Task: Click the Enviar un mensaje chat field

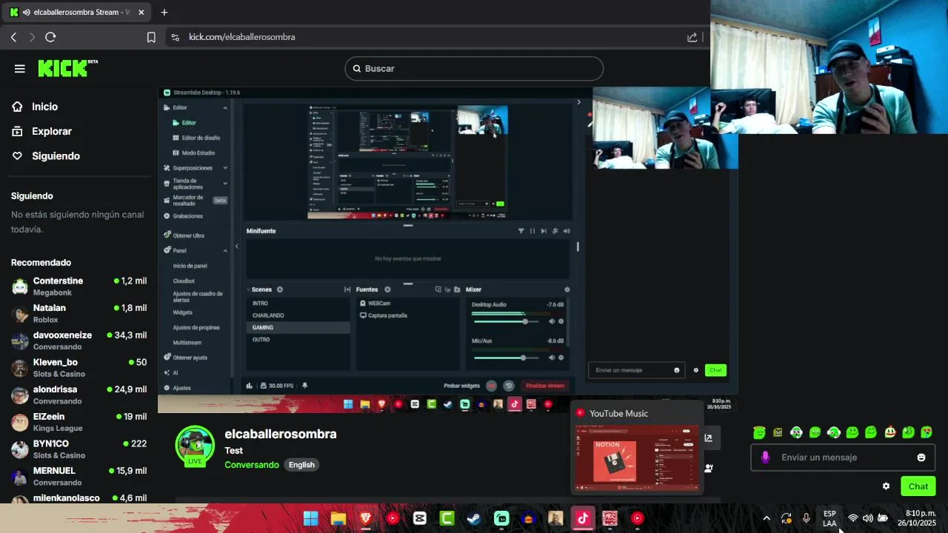Action: [841, 457]
